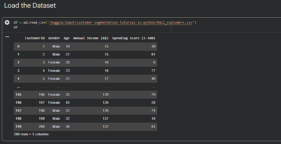This screenshot has width=281, height=144.
Task: Click the 200 rows × 5 columns summary
Action: [x=31, y=134]
